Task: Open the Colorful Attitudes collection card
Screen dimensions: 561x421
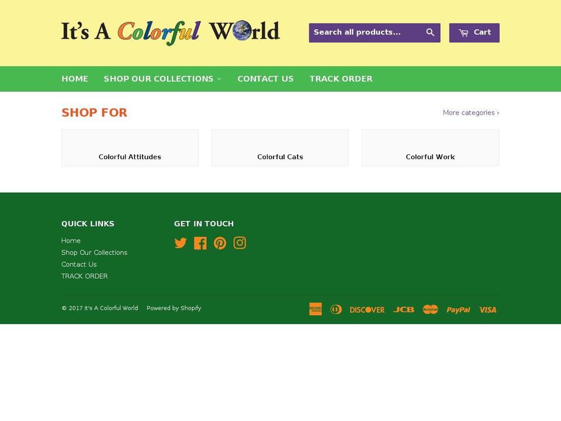Action: 130,148
